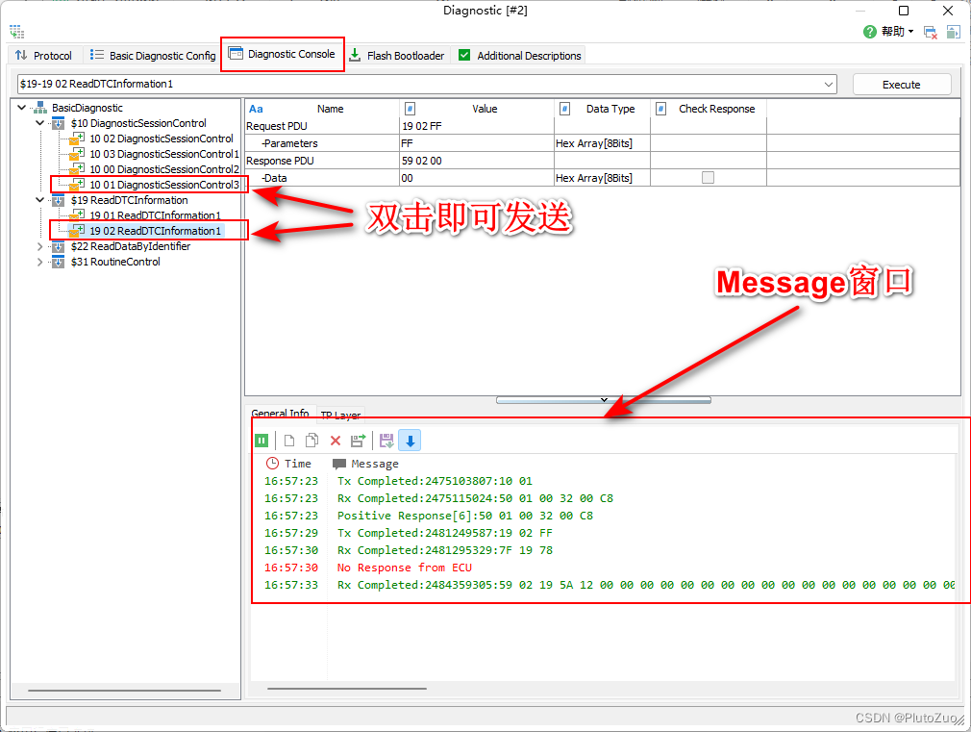This screenshot has width=971, height=732.
Task: Collapse the $10 DiagnosticSessionControl node
Action: click(40, 123)
